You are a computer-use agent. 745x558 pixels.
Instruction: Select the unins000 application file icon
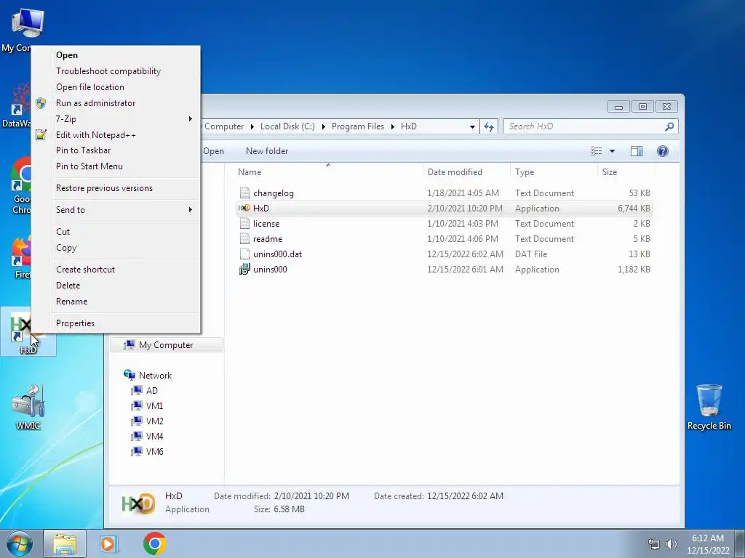[x=244, y=270]
